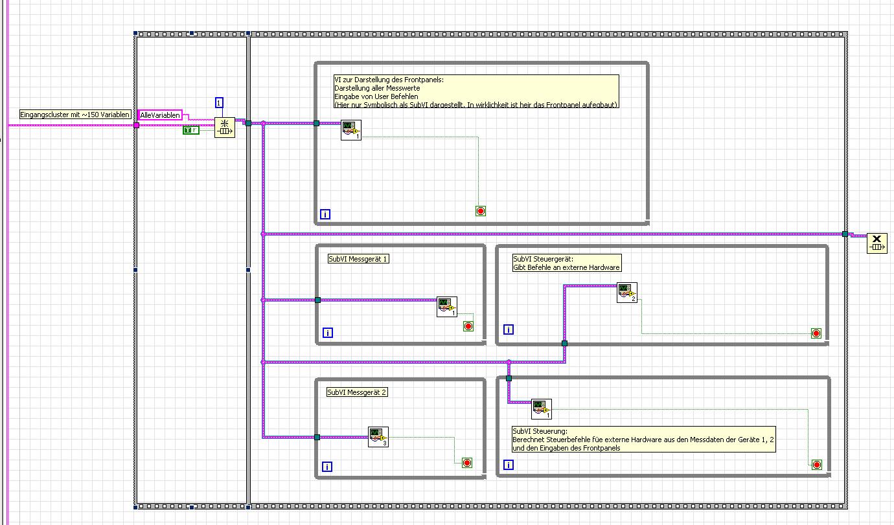Toggle the green True boolean constant

pos(190,130)
